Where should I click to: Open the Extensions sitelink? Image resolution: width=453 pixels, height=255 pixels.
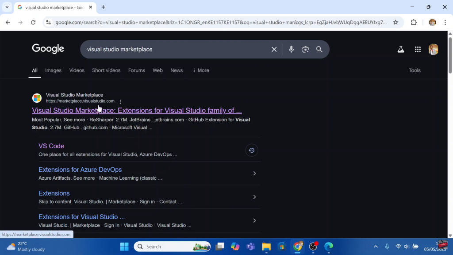click(54, 193)
